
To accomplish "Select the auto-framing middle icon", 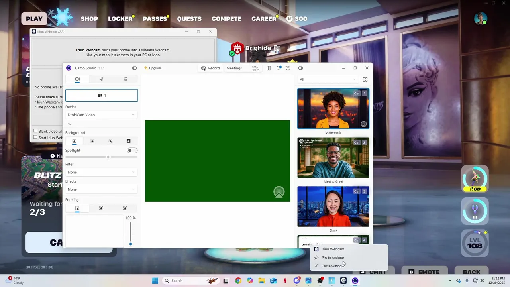I will (101, 208).
